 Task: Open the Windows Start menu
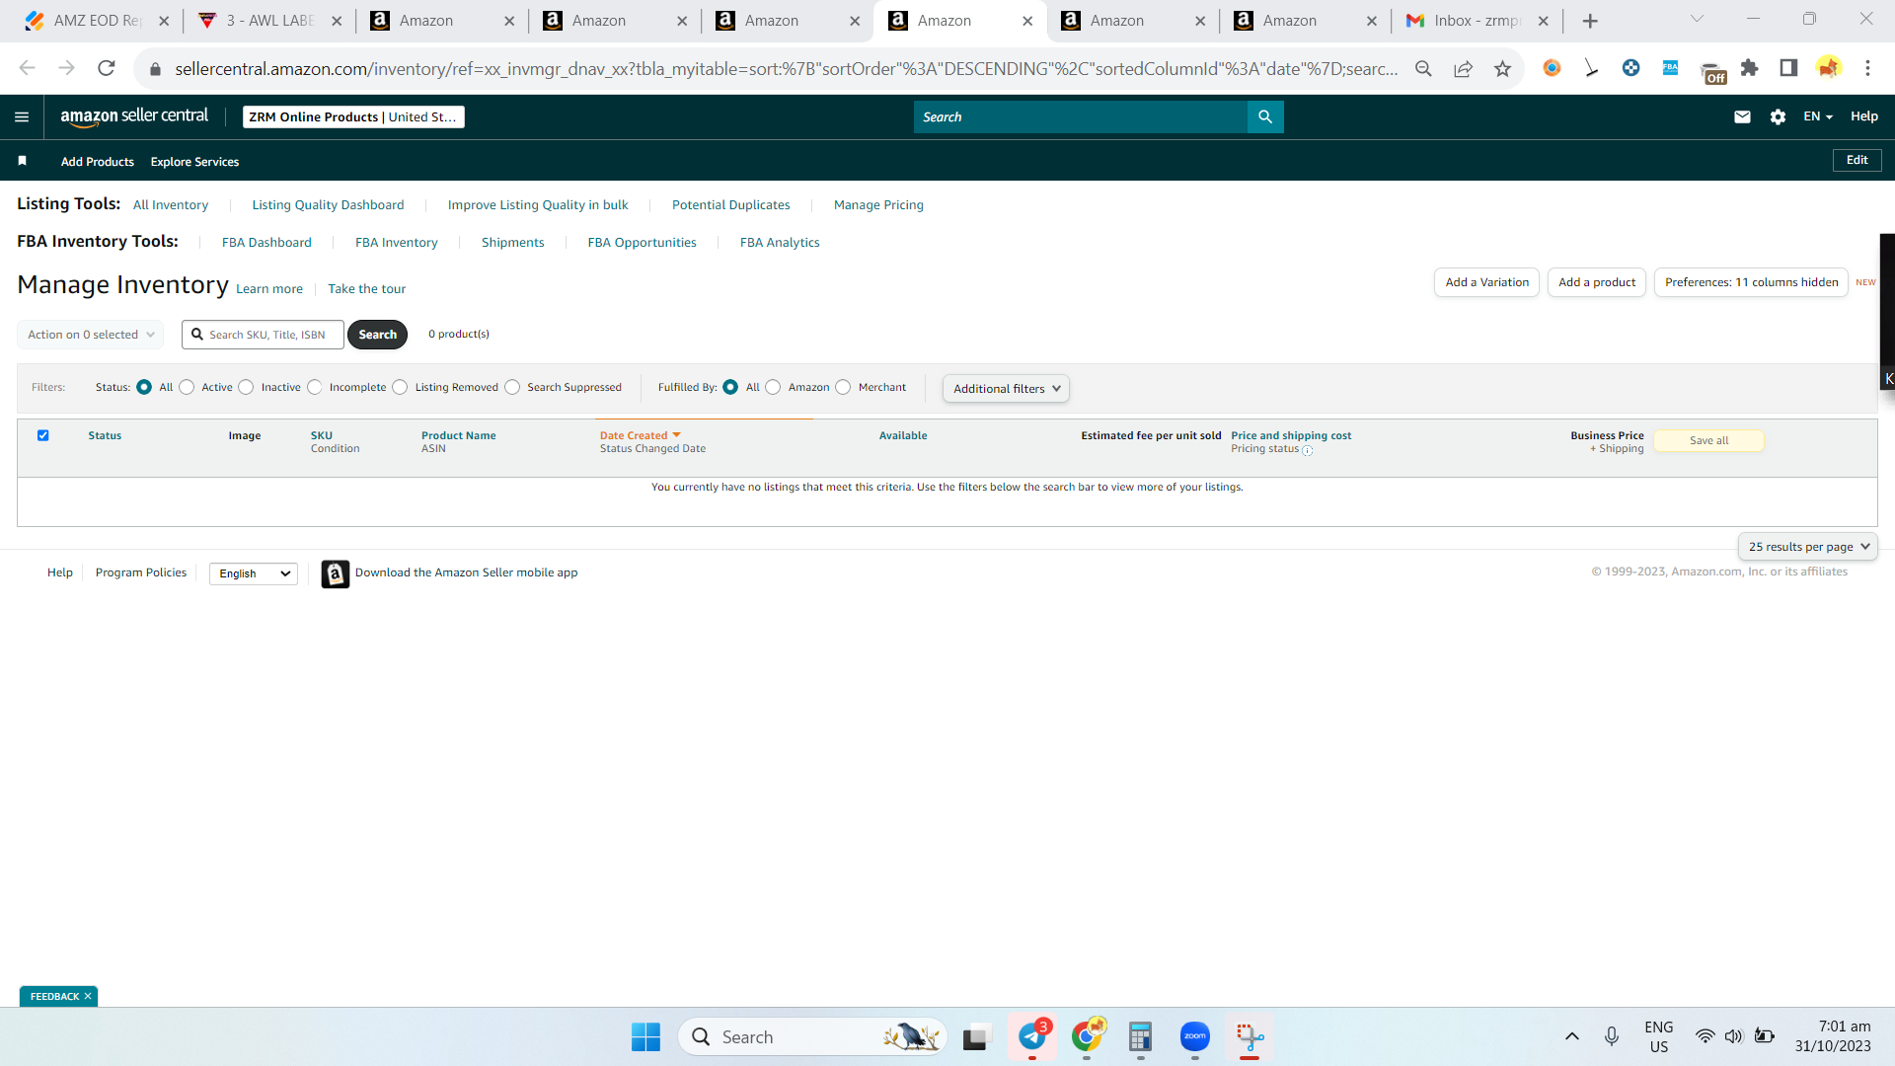(x=646, y=1037)
